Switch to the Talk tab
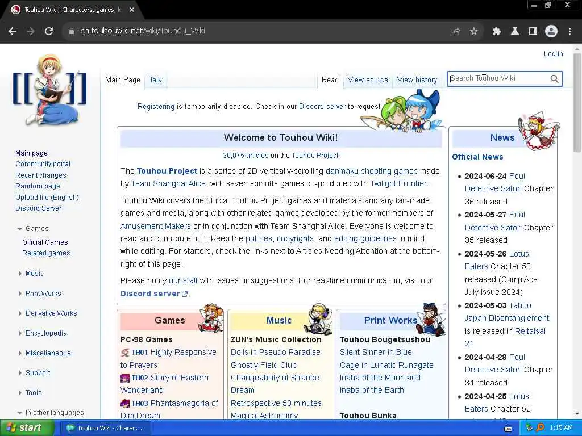This screenshot has height=436, width=582. click(156, 79)
